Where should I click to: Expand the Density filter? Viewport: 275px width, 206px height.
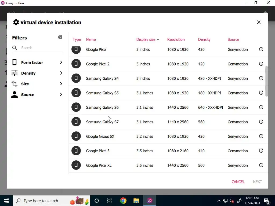[61, 73]
